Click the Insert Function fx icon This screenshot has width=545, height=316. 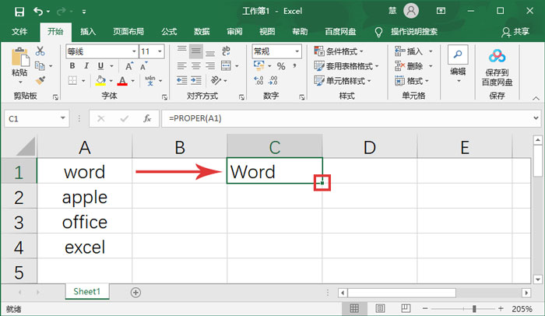coord(146,118)
